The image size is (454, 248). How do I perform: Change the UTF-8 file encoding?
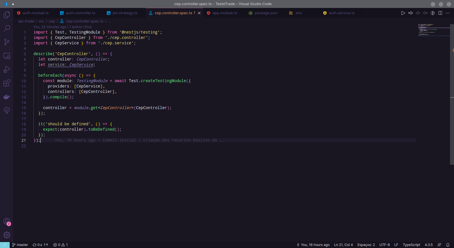(384, 245)
